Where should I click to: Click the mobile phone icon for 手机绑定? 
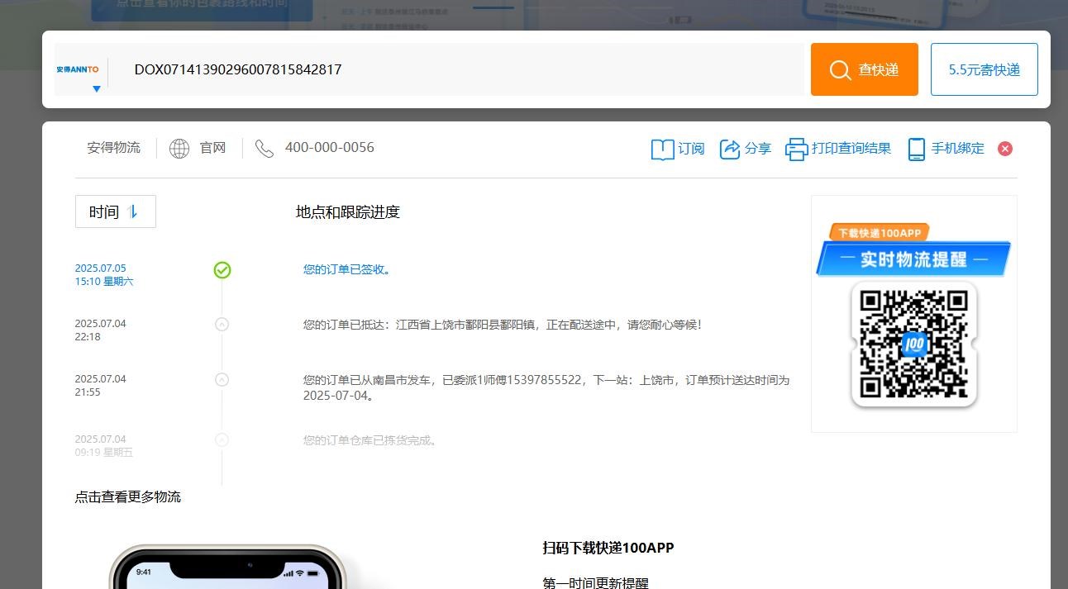pyautogui.click(x=916, y=149)
